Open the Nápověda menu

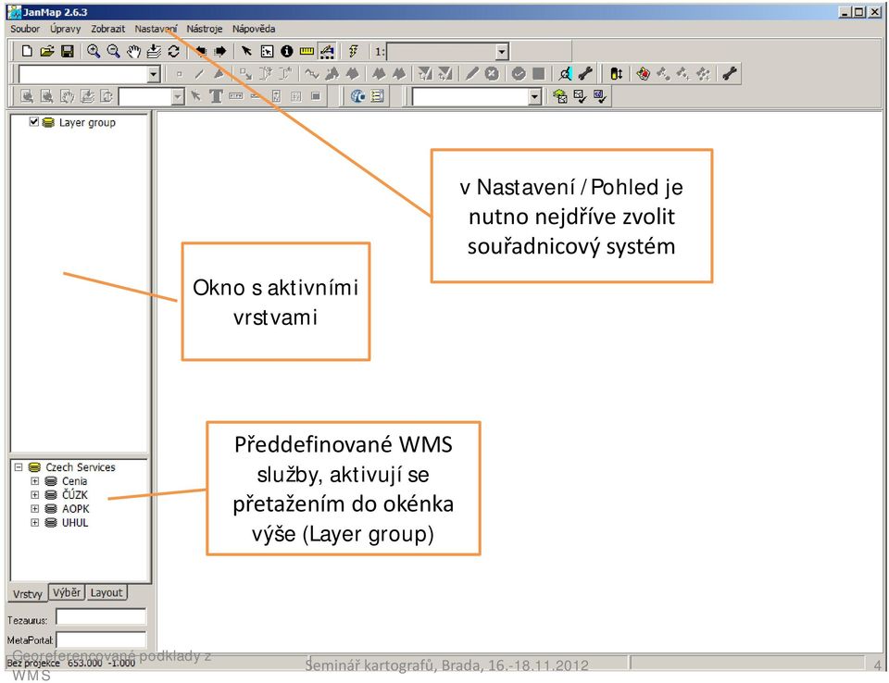pos(254,29)
